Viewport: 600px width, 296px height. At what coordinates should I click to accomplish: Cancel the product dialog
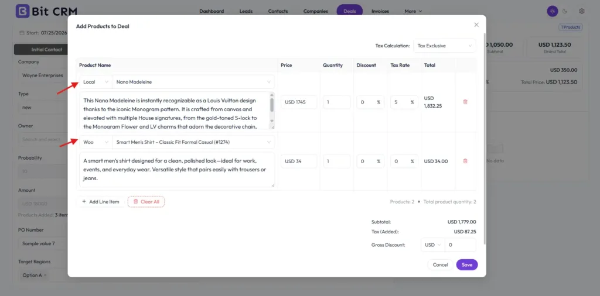[x=440, y=264]
